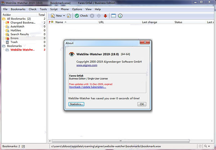Click the green Check button
The height and width of the screenshot is (150, 216).
(x=81, y=16)
